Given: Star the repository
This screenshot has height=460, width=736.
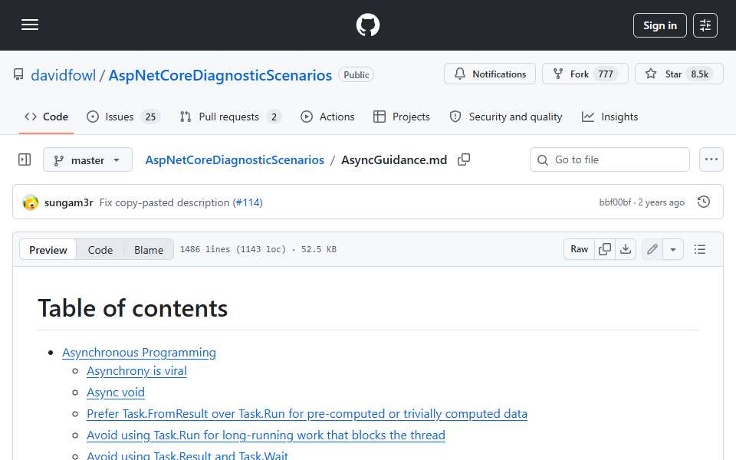Looking at the screenshot, I should (678, 74).
